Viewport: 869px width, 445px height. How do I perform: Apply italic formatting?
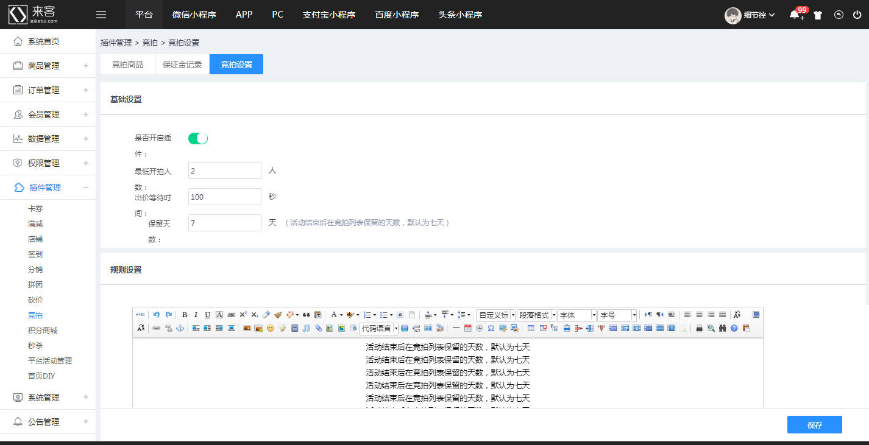(196, 315)
